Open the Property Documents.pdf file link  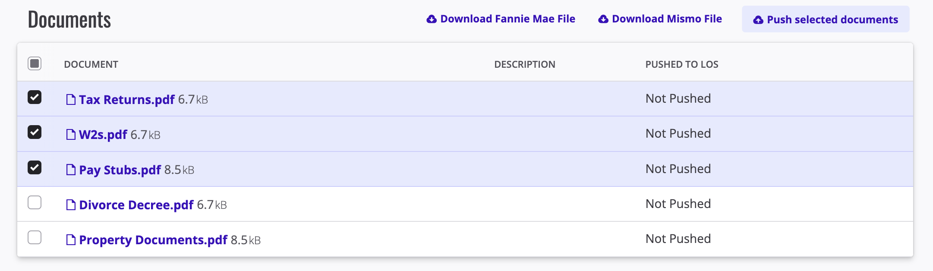click(x=153, y=239)
